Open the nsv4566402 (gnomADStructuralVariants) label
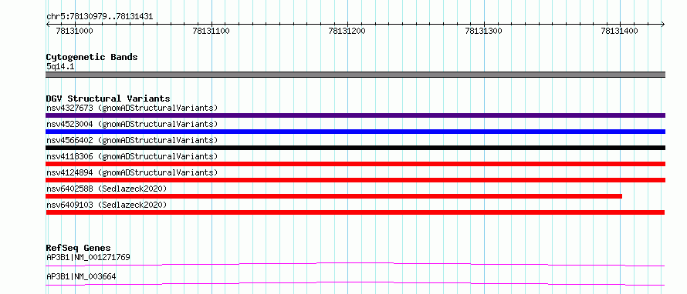This screenshot has height=294, width=687. coord(132,140)
